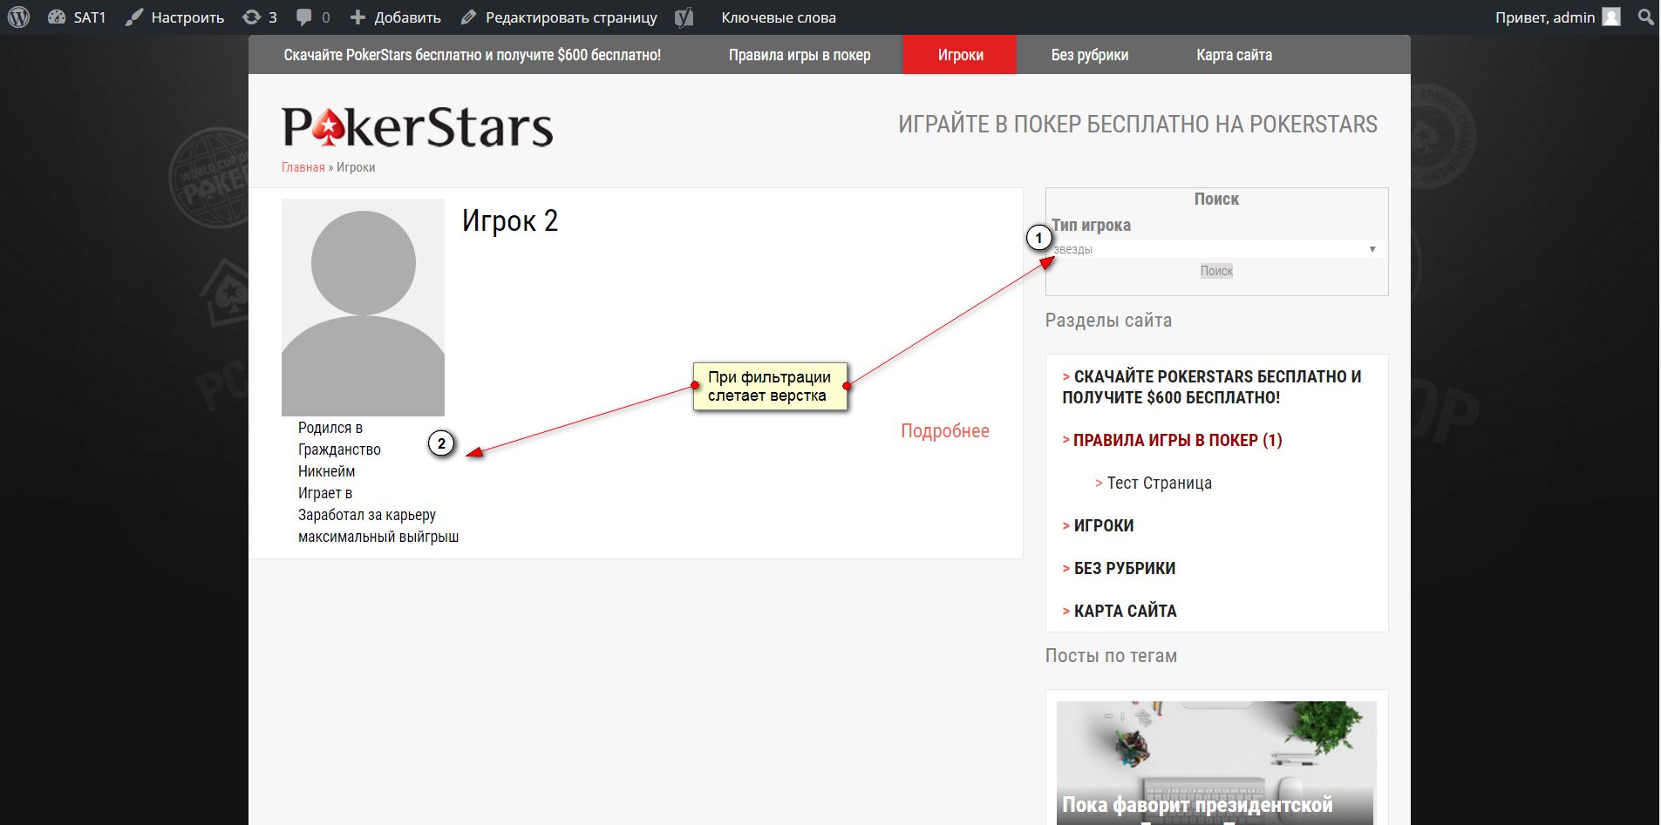The width and height of the screenshot is (1661, 825).
Task: Click the Родился в label
Action: 330,428
